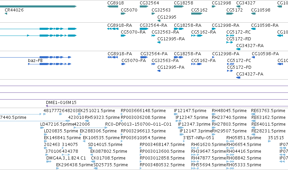288x170 pixels.
Task: Select the CG18258 gene label
Action: (x=183, y=3)
